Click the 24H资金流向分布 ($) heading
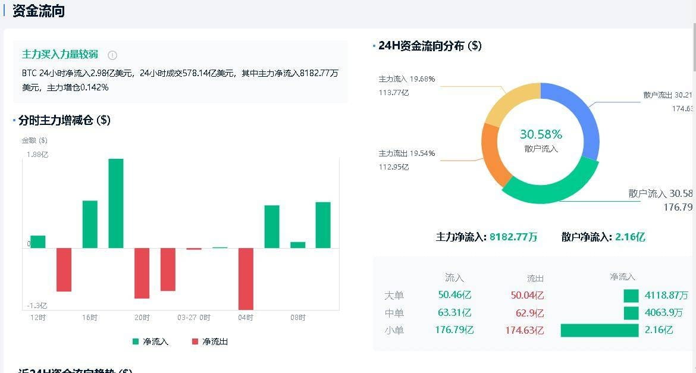Image resolution: width=696 pixels, height=373 pixels. (x=429, y=46)
